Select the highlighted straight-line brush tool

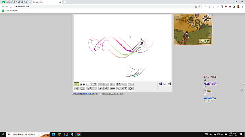[x=76, y=84]
